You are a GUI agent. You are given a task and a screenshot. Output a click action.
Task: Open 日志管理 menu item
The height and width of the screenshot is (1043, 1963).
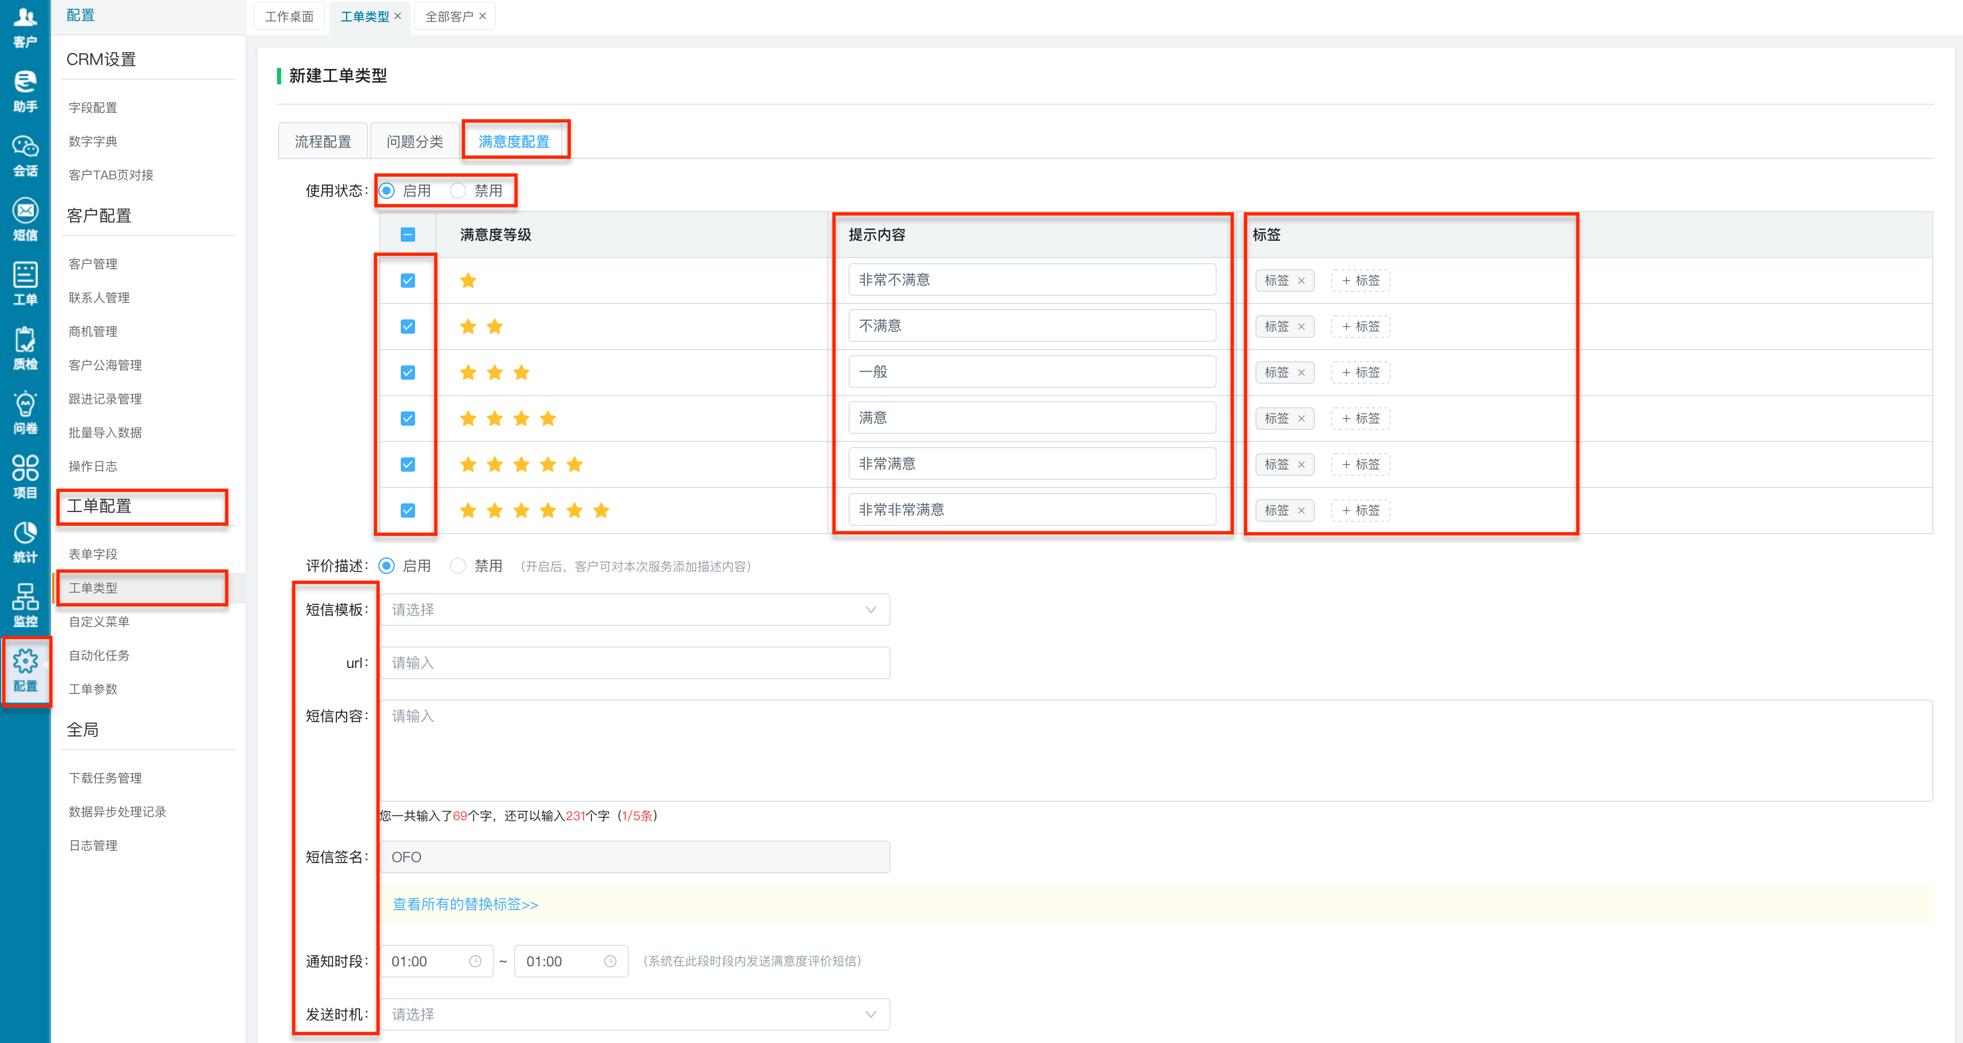click(x=93, y=846)
